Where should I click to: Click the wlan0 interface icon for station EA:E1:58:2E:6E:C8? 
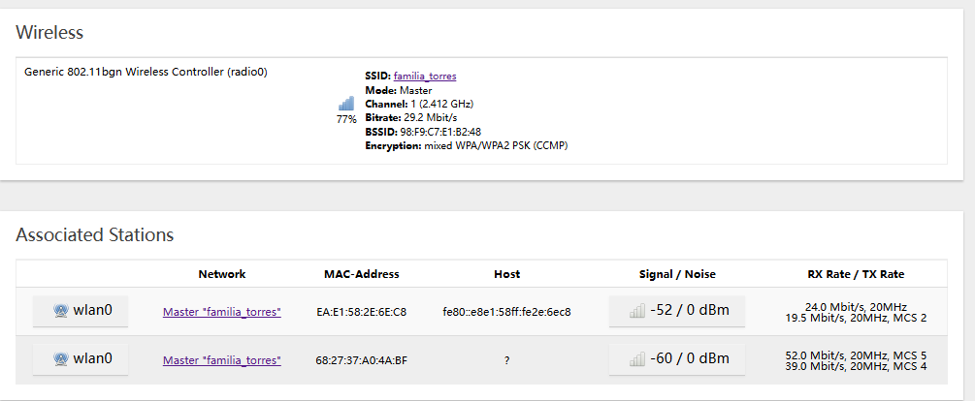(x=60, y=311)
